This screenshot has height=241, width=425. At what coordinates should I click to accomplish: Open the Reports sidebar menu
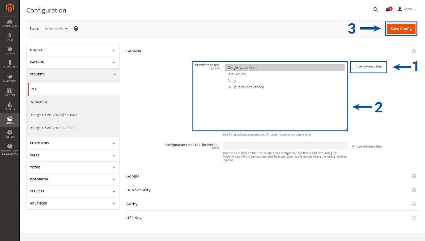pyautogui.click(x=10, y=106)
